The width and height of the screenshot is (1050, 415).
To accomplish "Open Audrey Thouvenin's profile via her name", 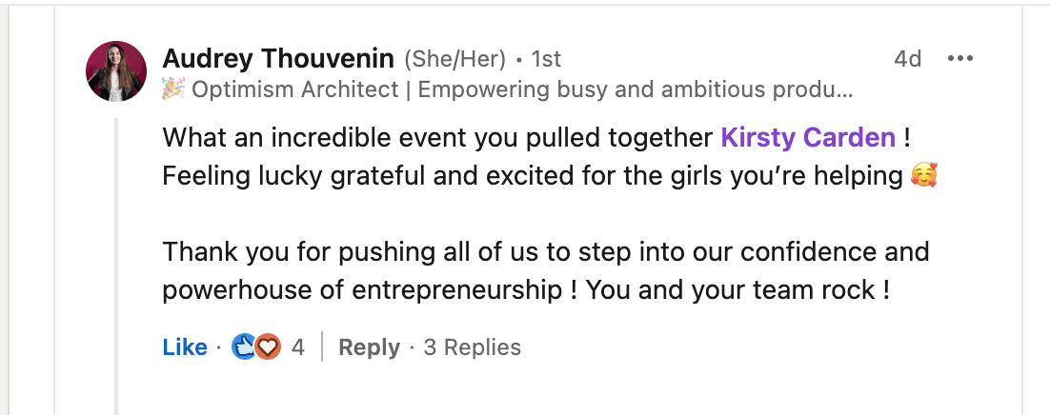I will [x=278, y=59].
